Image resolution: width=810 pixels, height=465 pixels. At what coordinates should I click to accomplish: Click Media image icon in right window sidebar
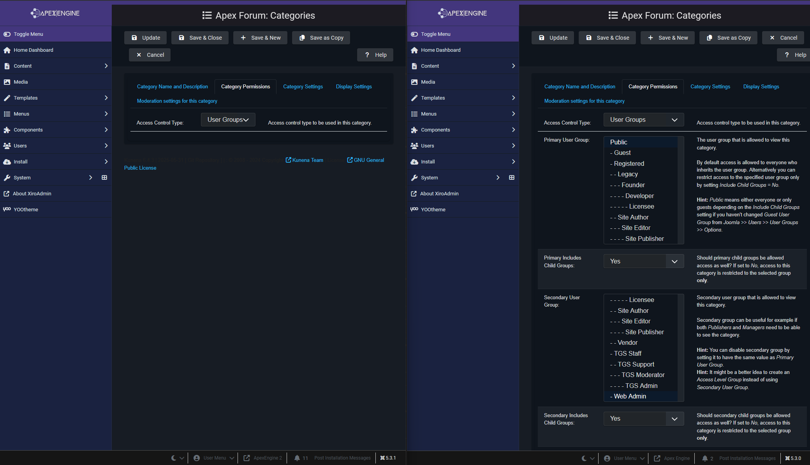click(414, 82)
